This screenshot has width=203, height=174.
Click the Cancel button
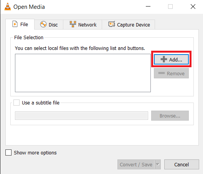(182, 164)
